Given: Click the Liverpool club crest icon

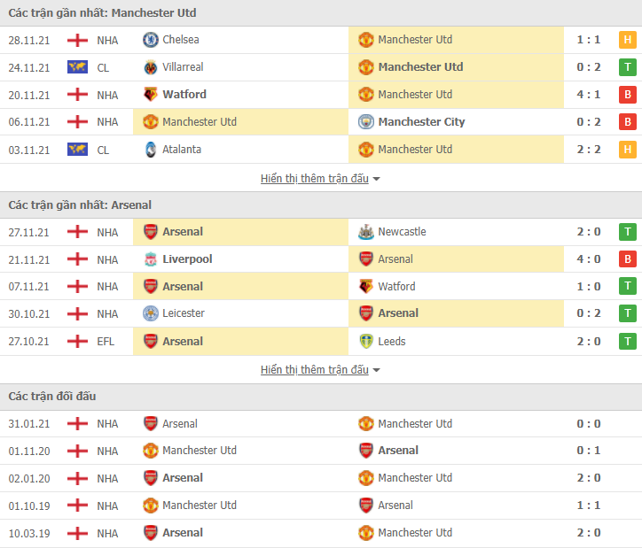Looking at the screenshot, I should point(150,259).
